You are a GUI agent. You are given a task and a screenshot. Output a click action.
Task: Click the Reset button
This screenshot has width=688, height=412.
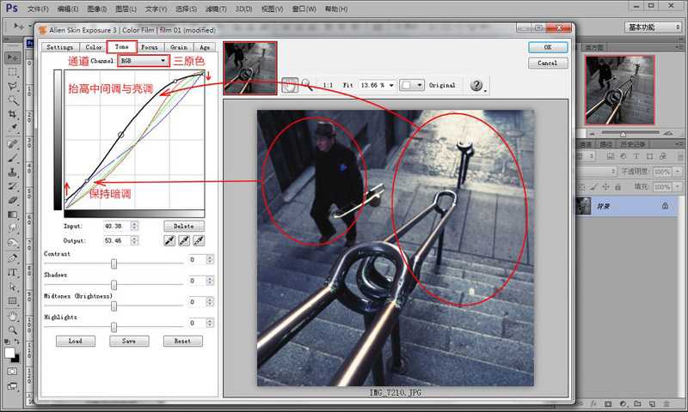click(183, 341)
